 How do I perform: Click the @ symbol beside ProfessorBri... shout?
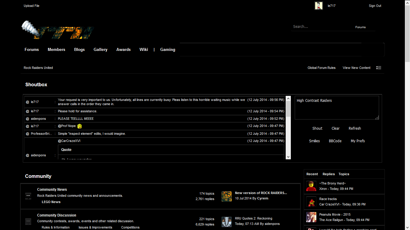pyautogui.click(x=28, y=134)
